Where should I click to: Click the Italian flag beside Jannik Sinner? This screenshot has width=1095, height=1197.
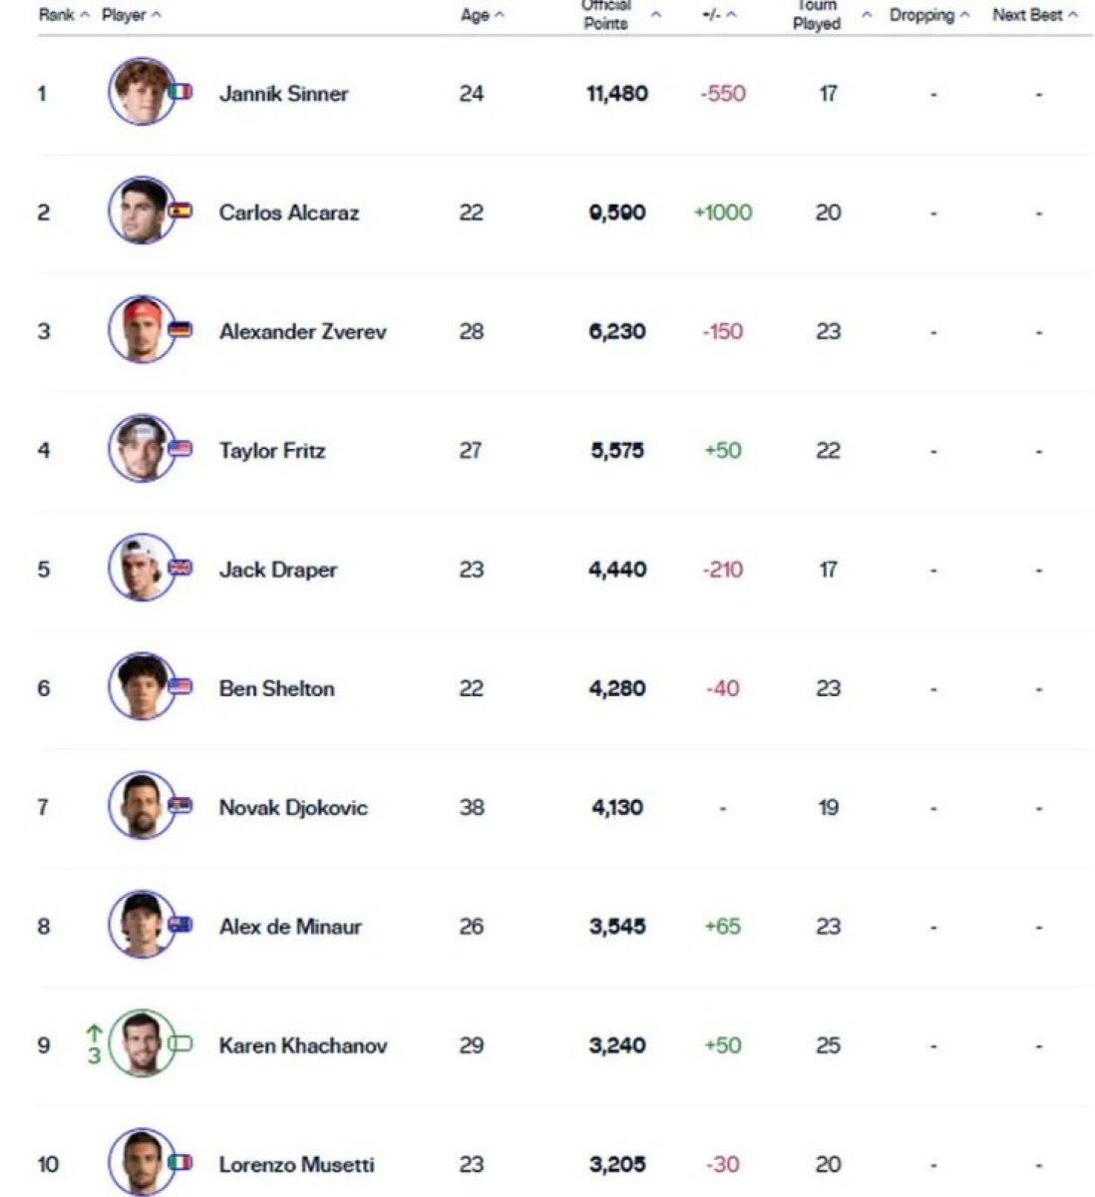[181, 92]
